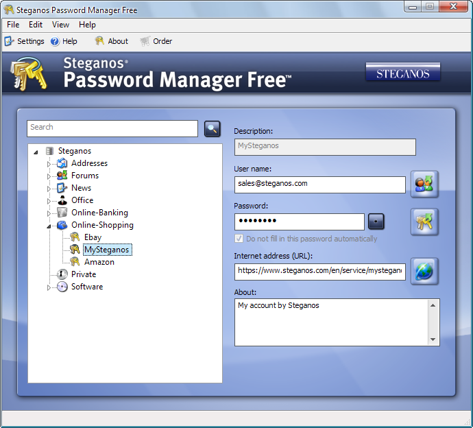Collapse the Online-Shopping folder
This screenshot has width=473, height=428.
point(49,226)
